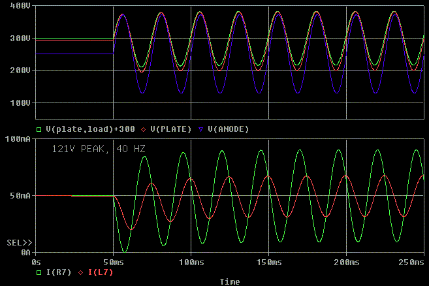The width and height of the screenshot is (429, 286).
Task: Click the 250ms x-axis tick label
Action: coord(411,261)
